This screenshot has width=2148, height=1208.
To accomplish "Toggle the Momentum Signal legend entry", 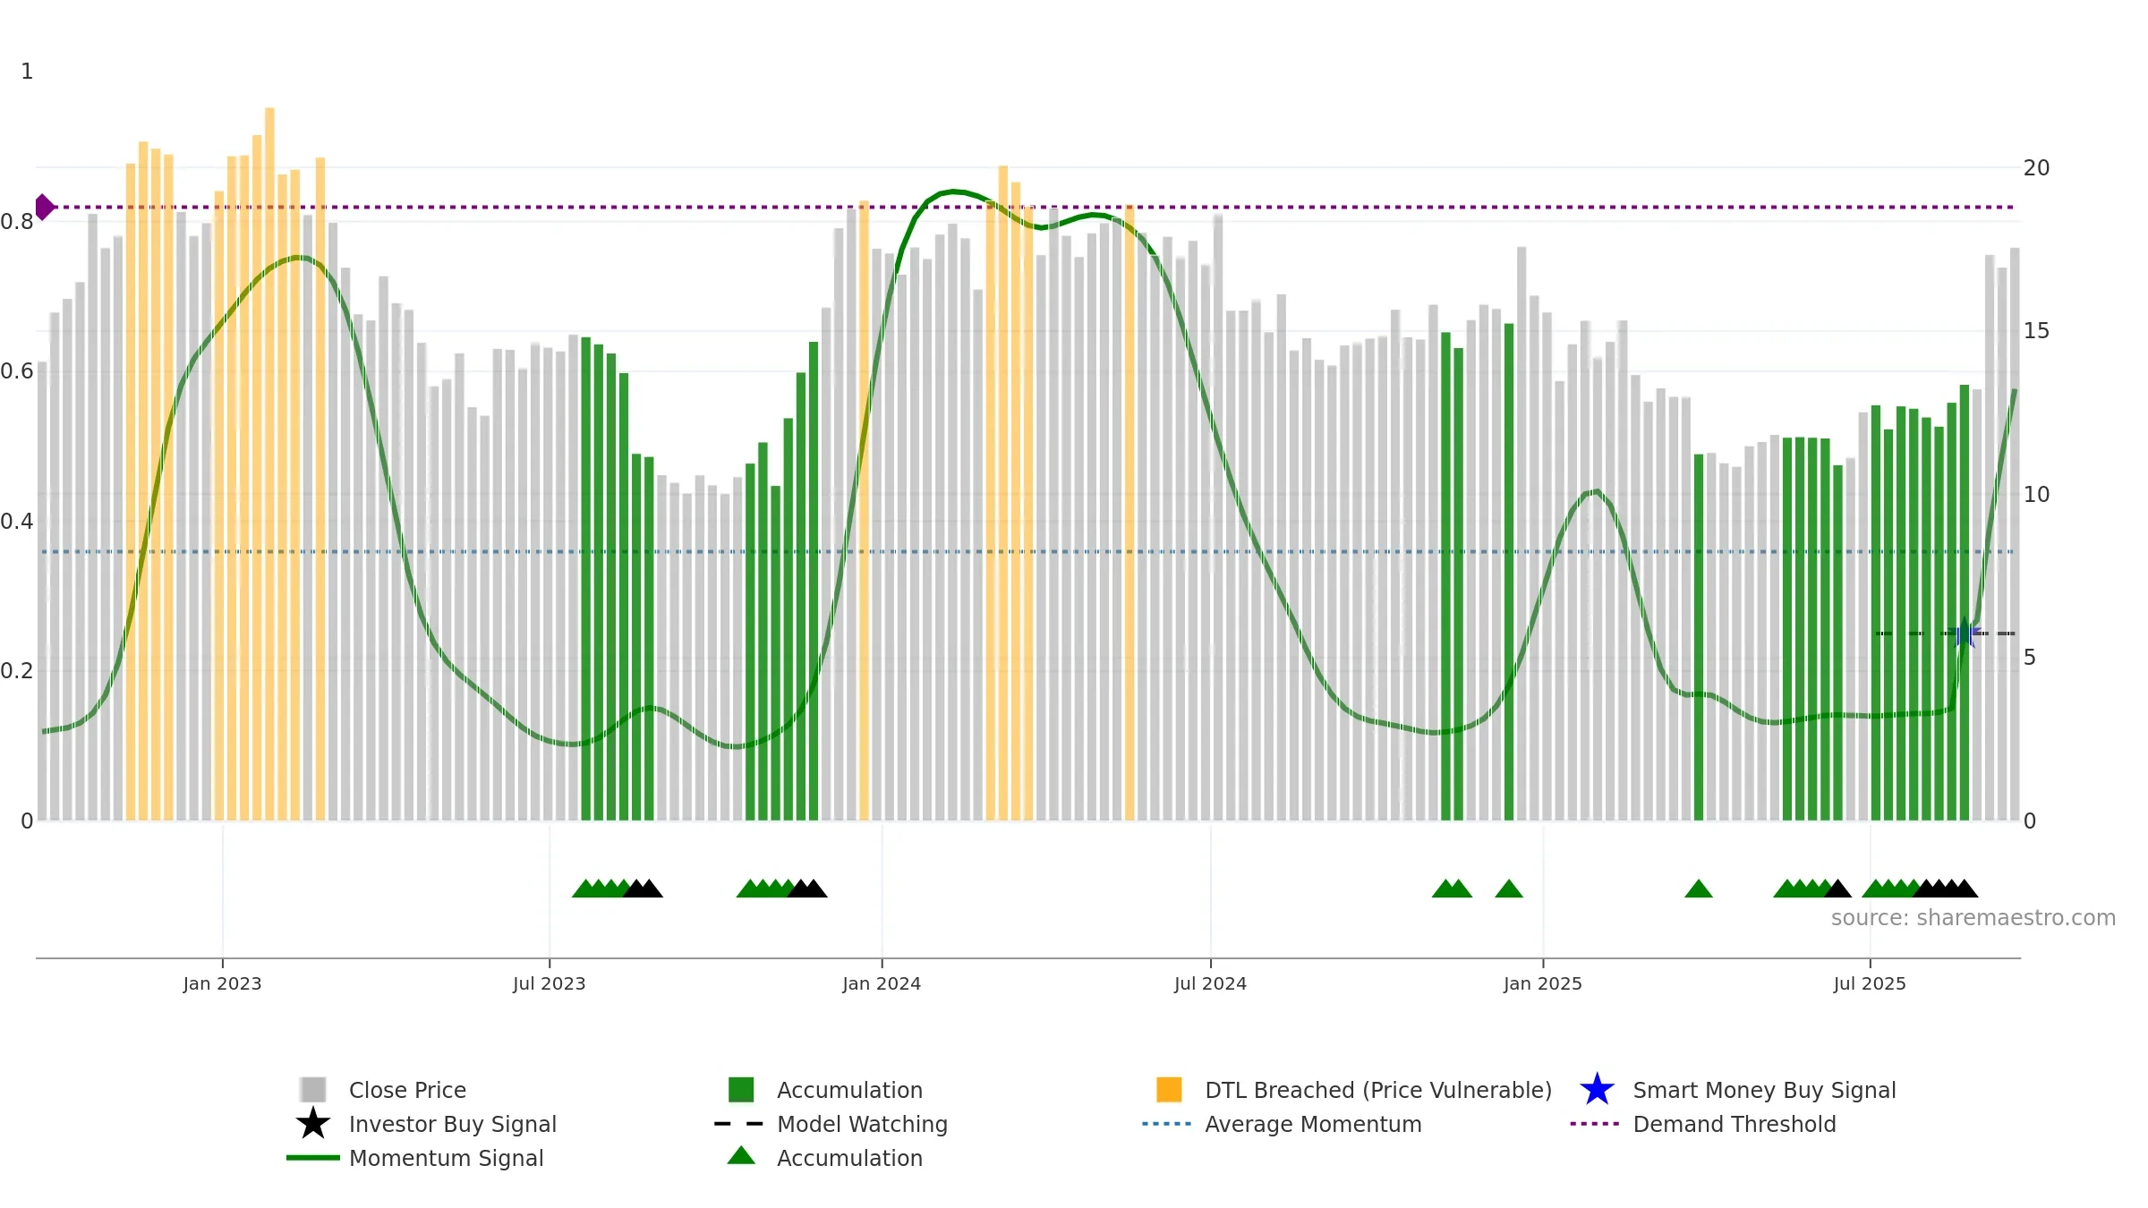I will 415,1158.
